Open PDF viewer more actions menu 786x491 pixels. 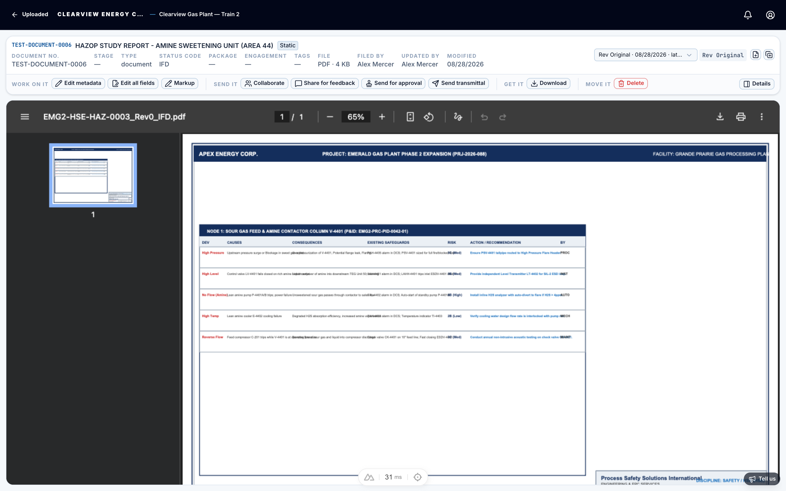click(762, 117)
